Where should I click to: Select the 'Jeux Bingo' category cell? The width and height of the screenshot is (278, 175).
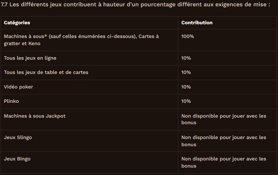click(x=17, y=159)
